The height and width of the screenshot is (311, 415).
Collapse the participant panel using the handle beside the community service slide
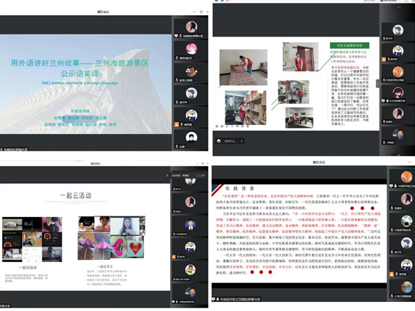tap(378, 82)
